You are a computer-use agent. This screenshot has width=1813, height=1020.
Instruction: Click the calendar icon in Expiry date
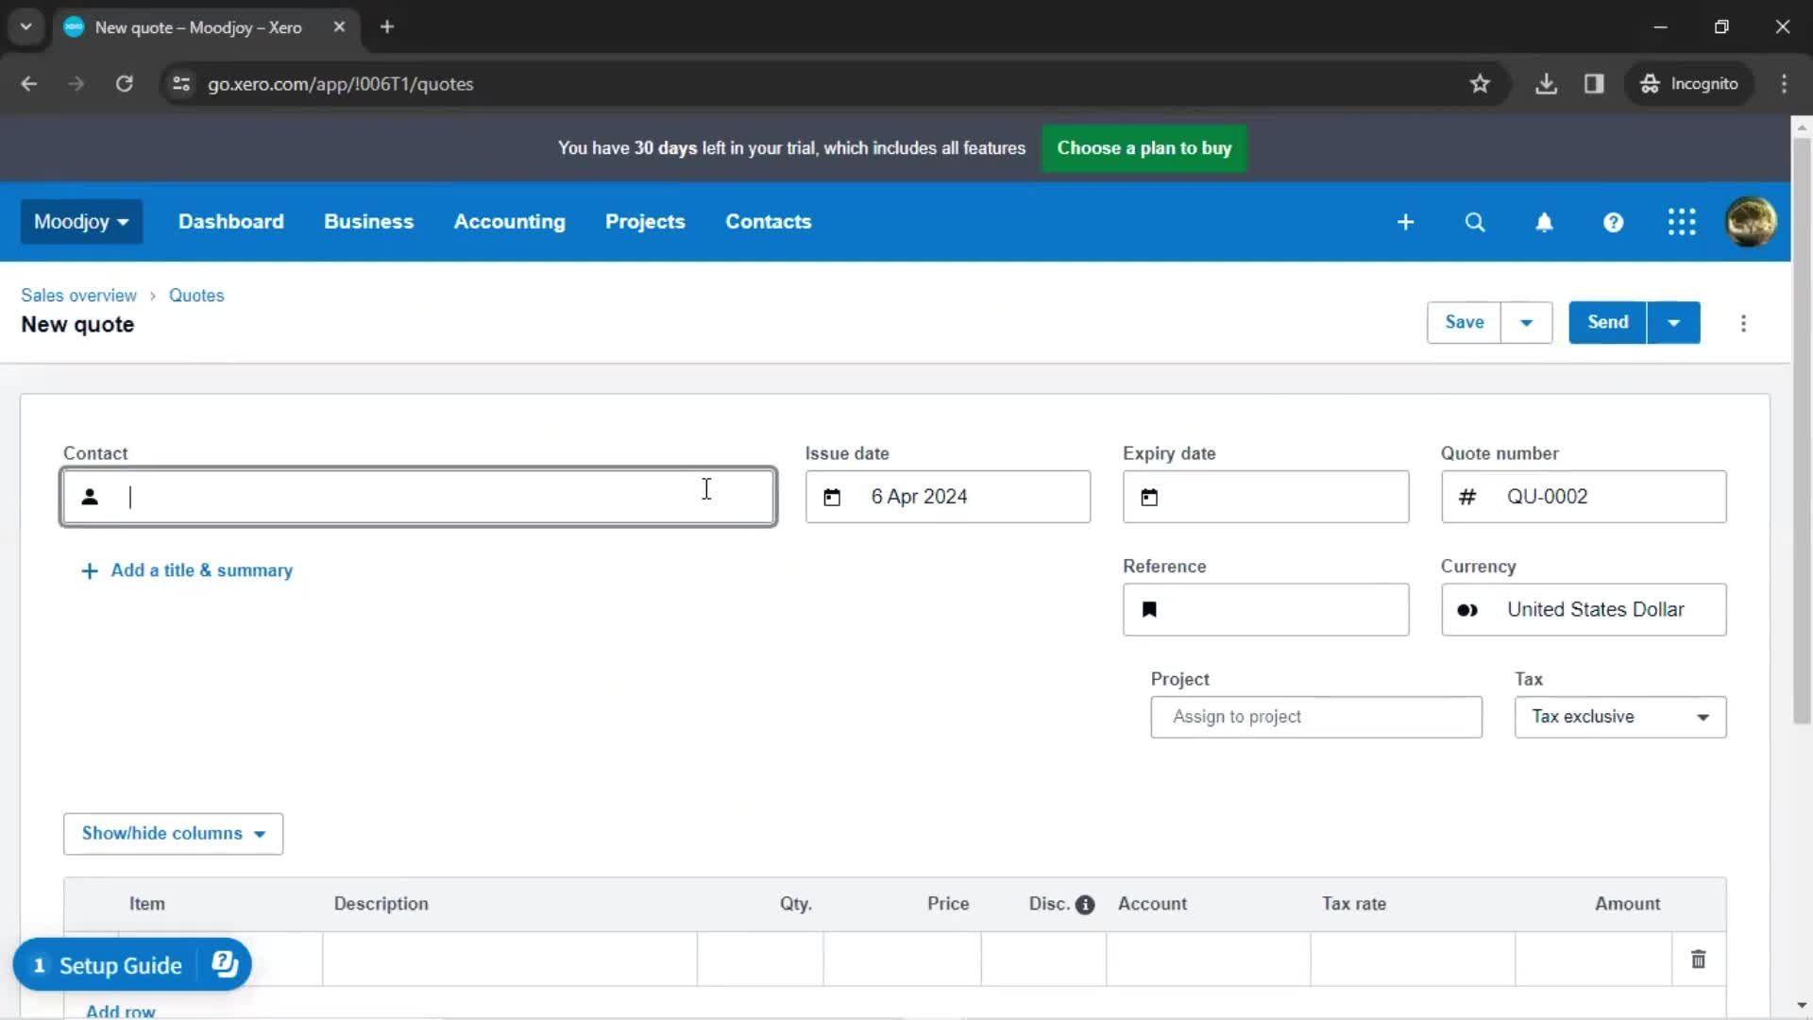[1149, 497]
